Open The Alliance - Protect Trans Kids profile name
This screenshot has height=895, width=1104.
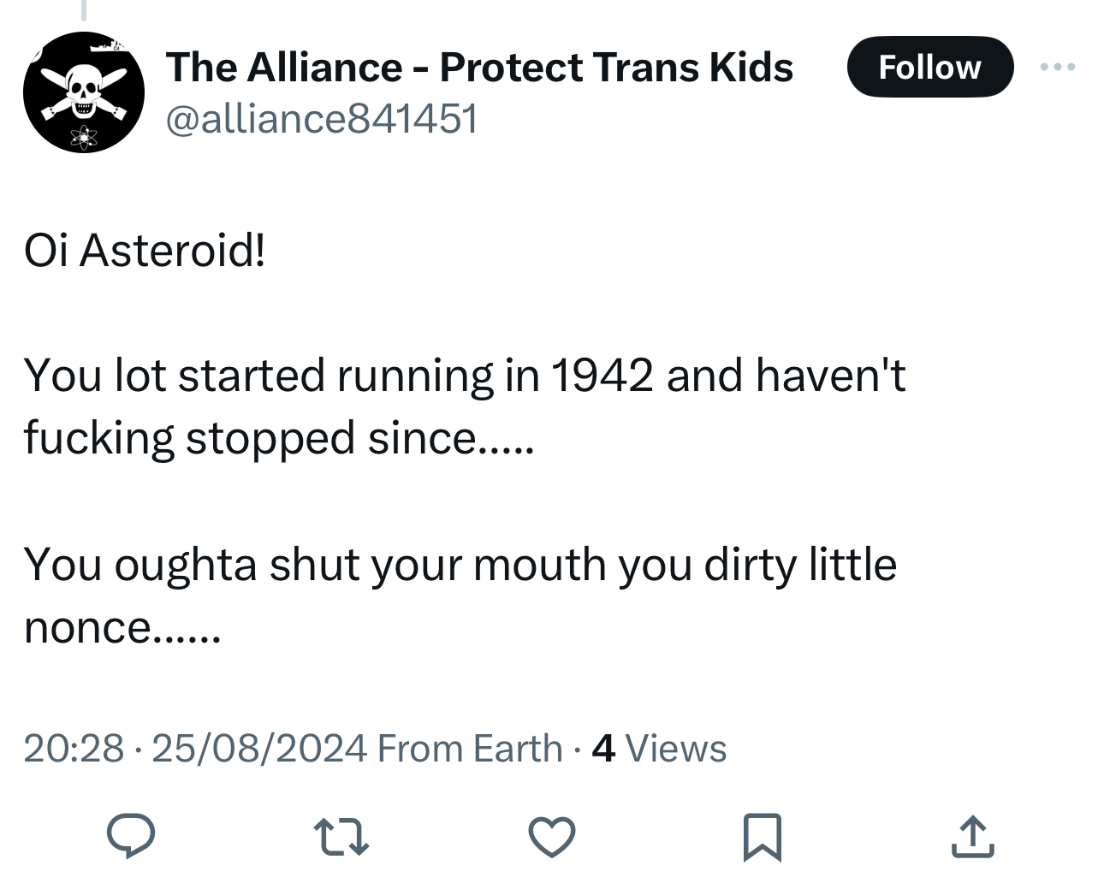click(479, 67)
